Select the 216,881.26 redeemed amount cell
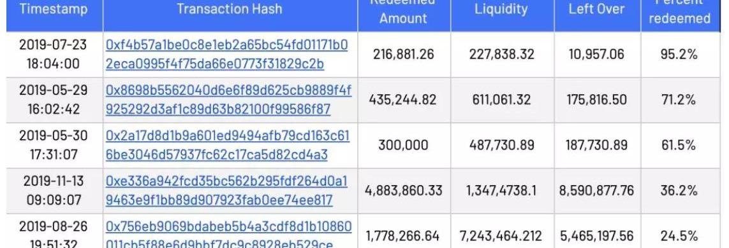This screenshot has width=729, height=248. click(404, 54)
